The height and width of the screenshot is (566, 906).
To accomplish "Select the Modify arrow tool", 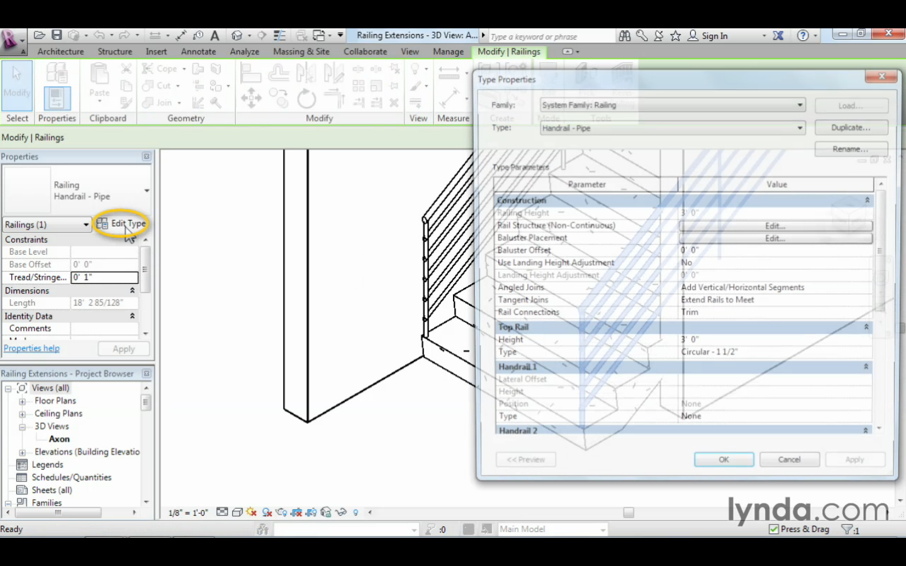I will pyautogui.click(x=17, y=85).
